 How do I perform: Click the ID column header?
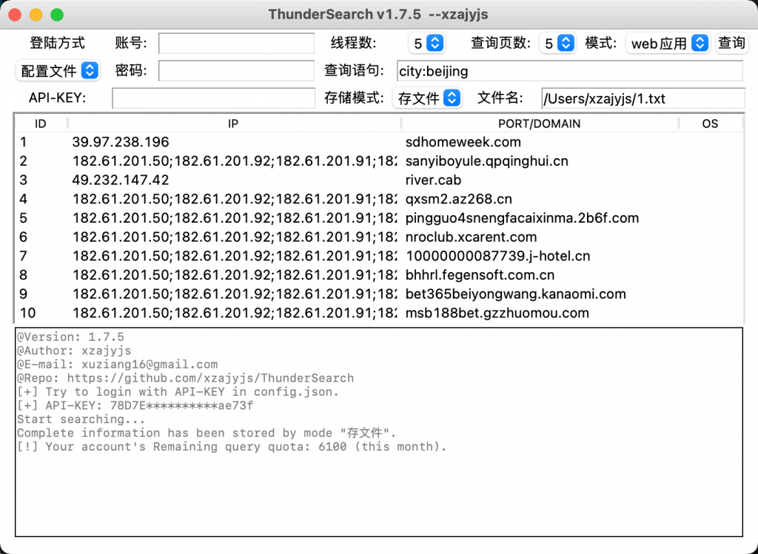pyautogui.click(x=41, y=124)
